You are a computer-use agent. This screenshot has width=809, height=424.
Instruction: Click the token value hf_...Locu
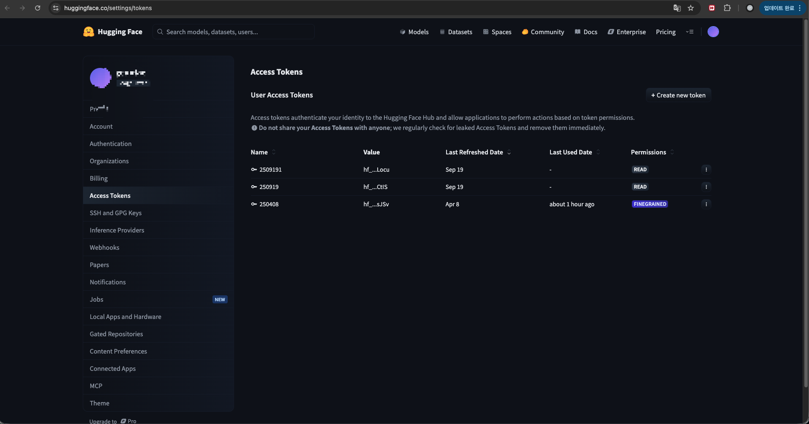point(376,170)
